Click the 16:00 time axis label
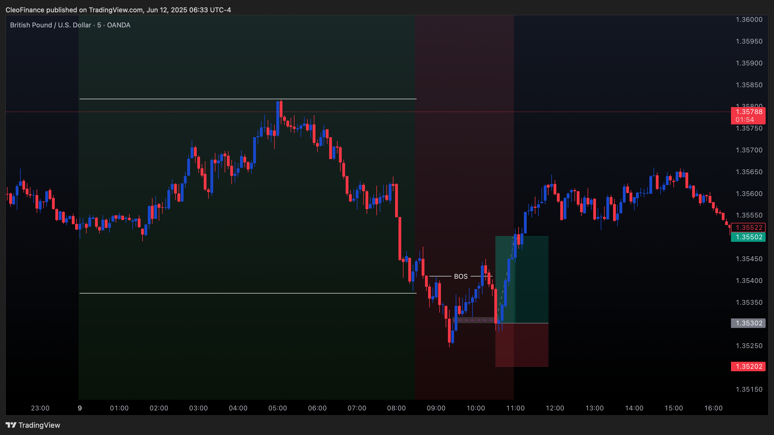The width and height of the screenshot is (774, 435). tap(713, 408)
